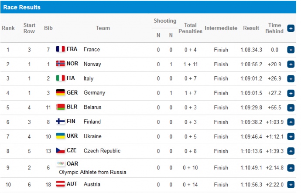Screen dimensions: 301x193
Task: Expand all rows with header plus button
Action: [291, 28]
